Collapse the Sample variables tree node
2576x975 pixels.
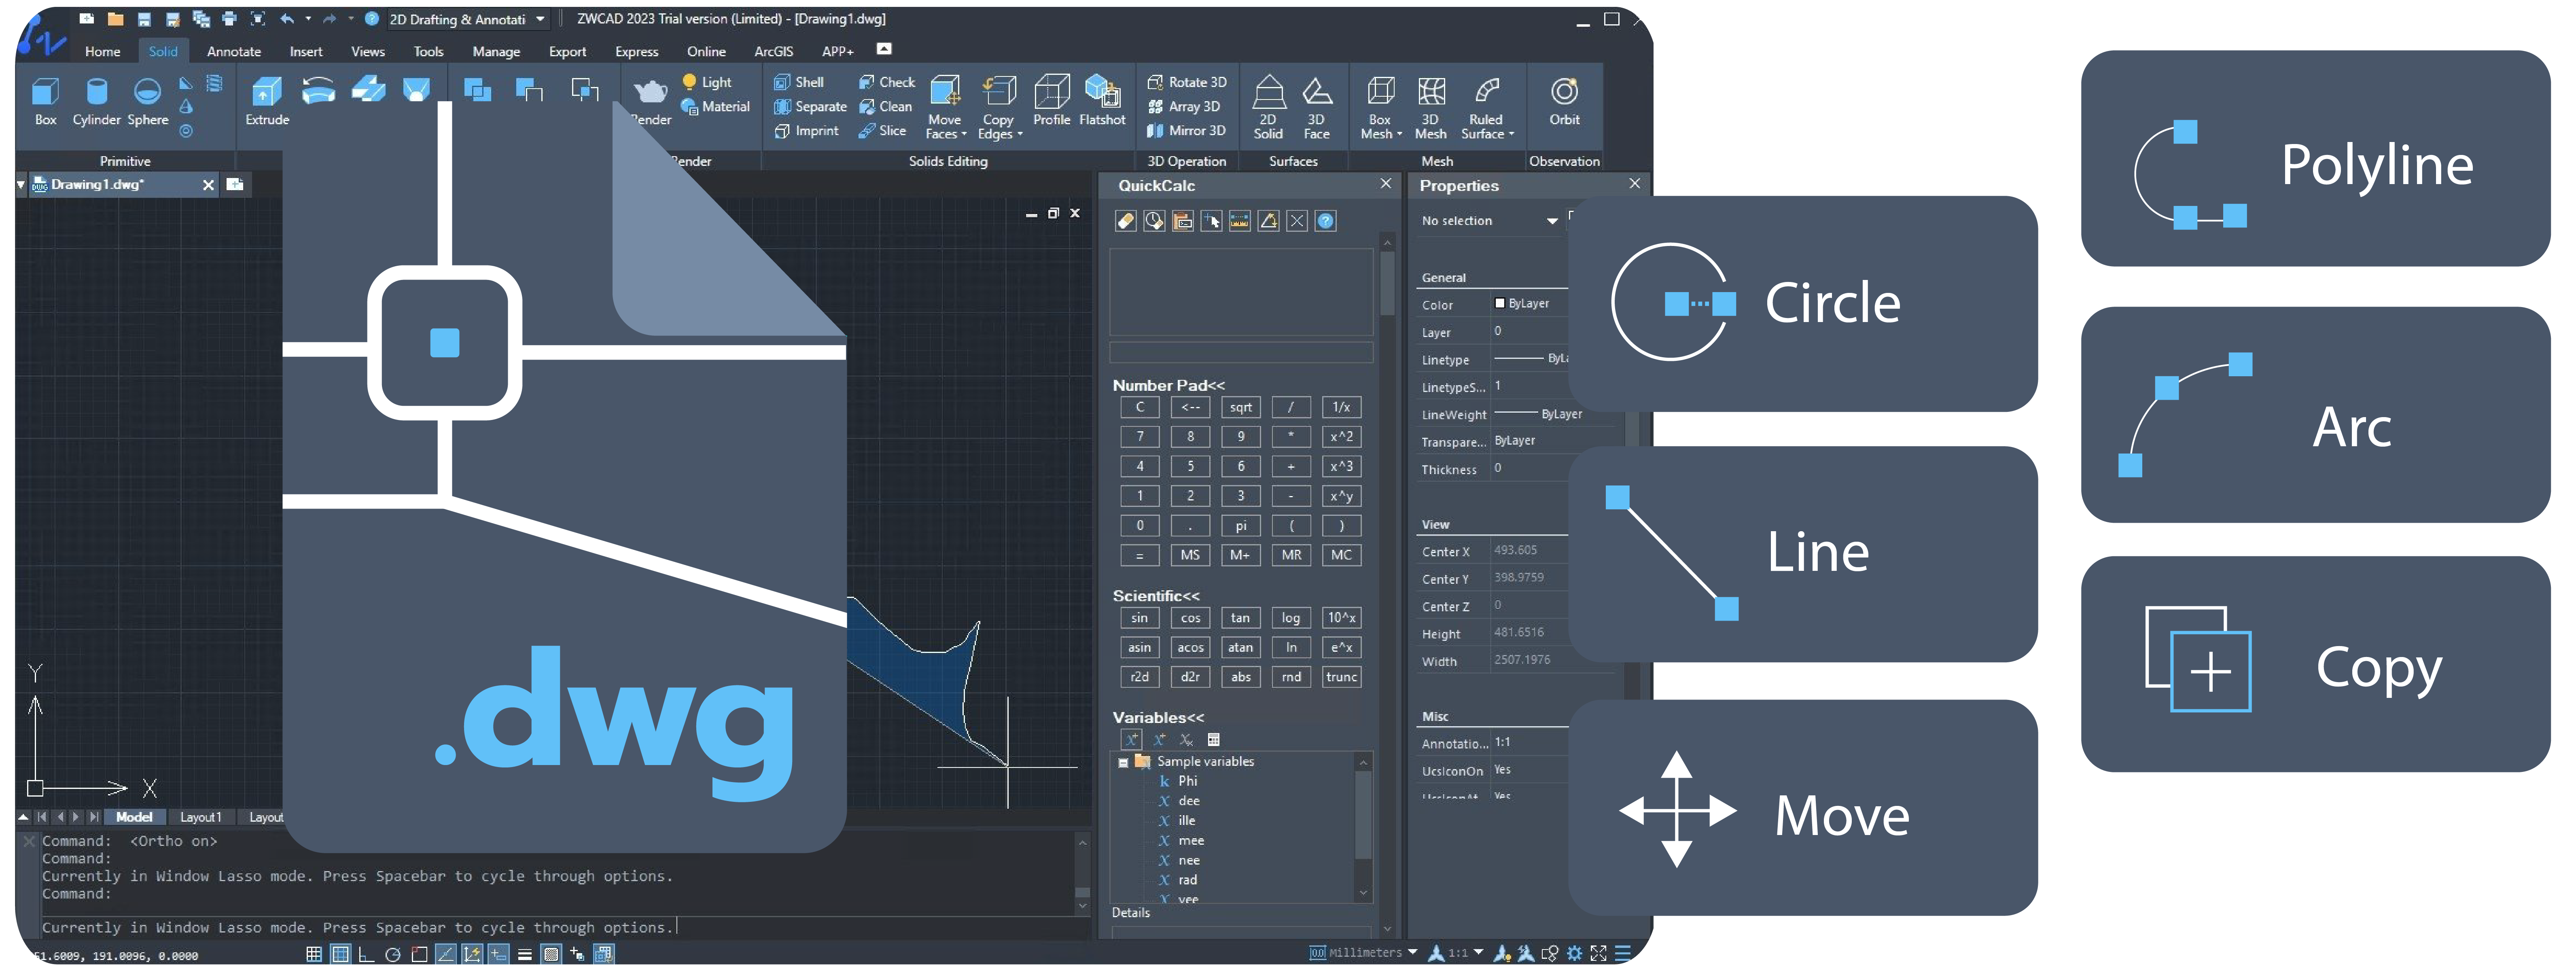coord(1123,763)
